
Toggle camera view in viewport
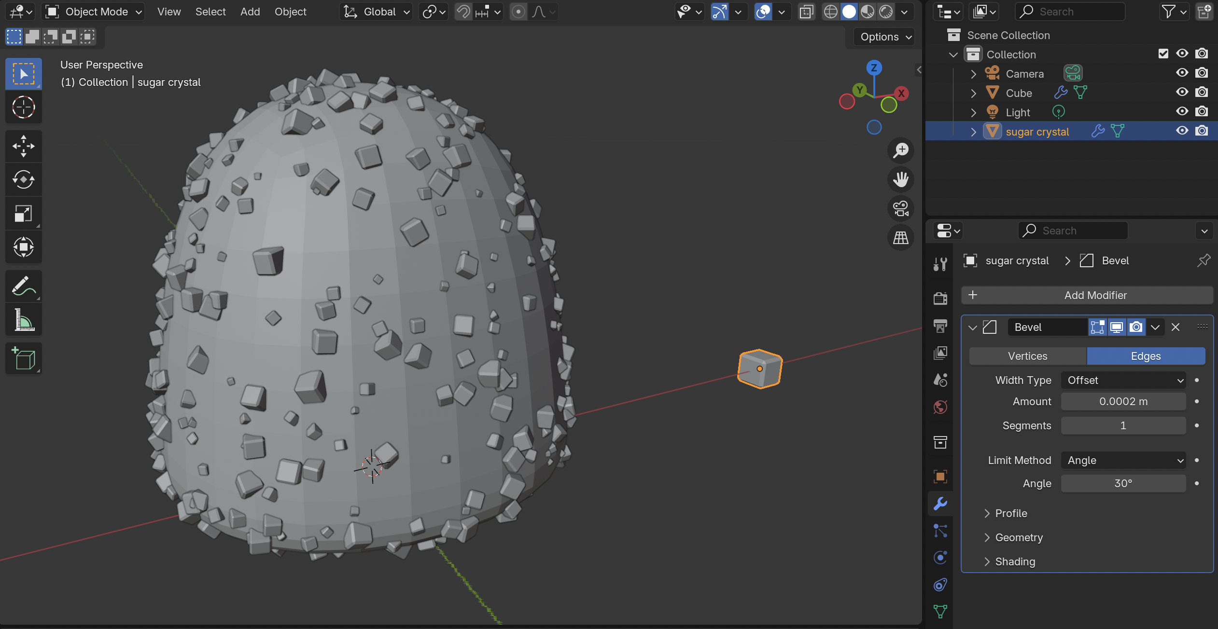(900, 209)
